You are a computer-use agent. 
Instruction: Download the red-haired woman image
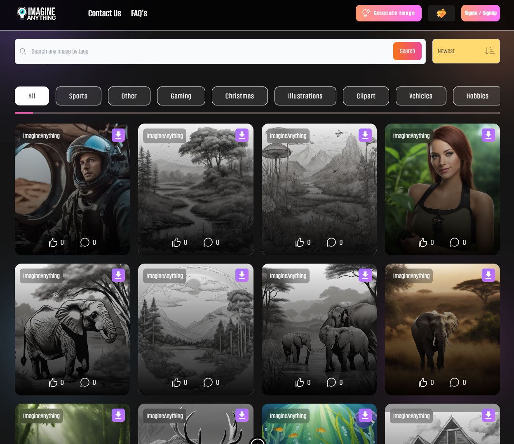pos(488,135)
